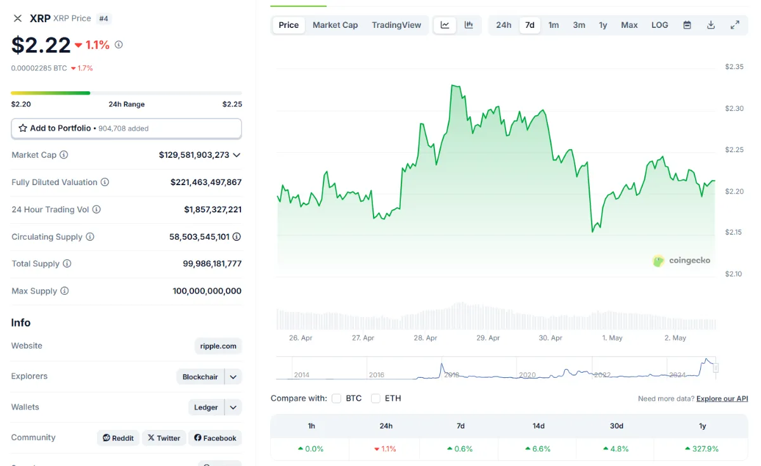Show Max Supply info icon
The width and height of the screenshot is (761, 466).
(x=64, y=291)
